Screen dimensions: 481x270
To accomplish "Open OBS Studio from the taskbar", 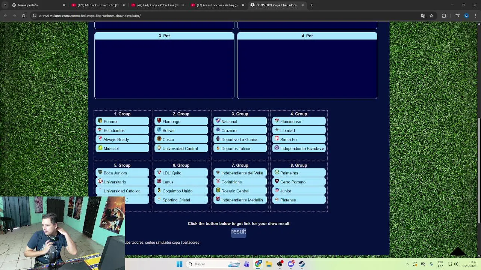I will 280,264.
